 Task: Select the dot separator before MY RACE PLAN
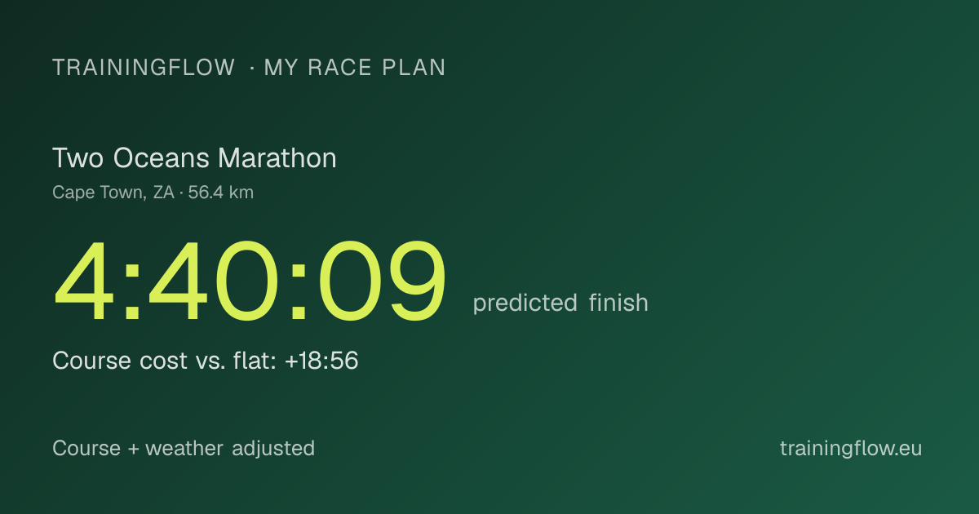[250, 69]
